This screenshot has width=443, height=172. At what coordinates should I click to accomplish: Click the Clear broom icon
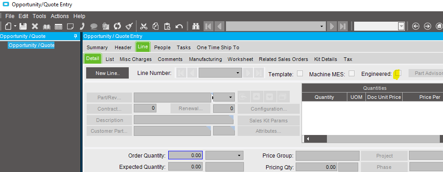click(x=129, y=27)
